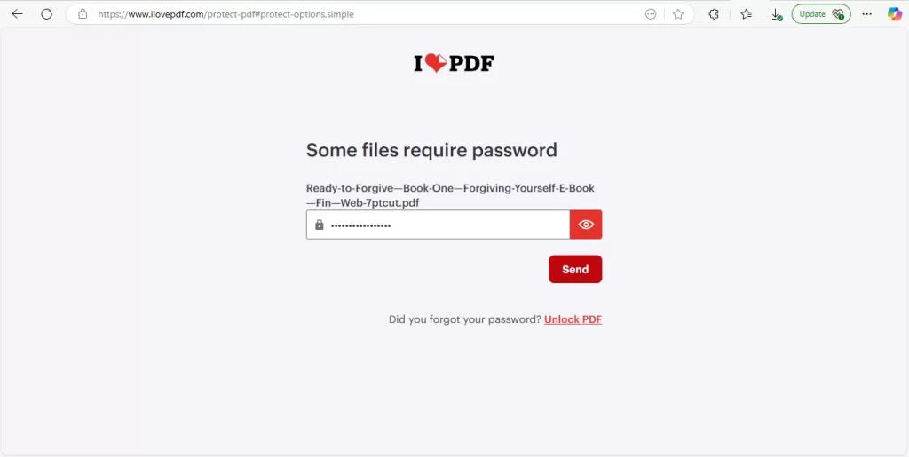Screen dimensions: 909x457
Task: Open the favorites list icon
Action: coord(746,14)
